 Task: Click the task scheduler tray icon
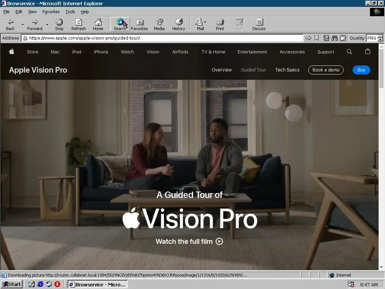tap(351, 284)
